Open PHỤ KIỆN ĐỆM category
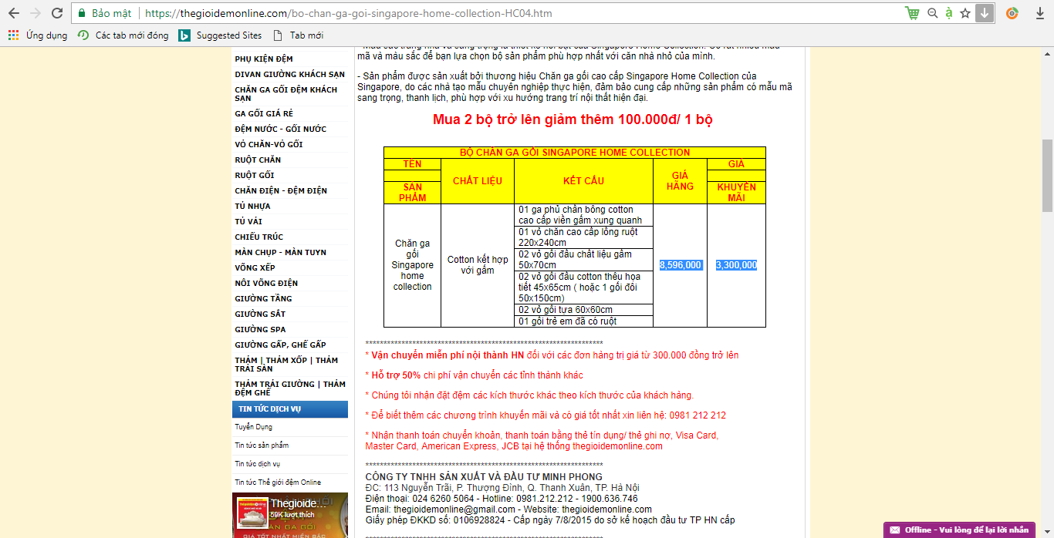 [x=264, y=59]
